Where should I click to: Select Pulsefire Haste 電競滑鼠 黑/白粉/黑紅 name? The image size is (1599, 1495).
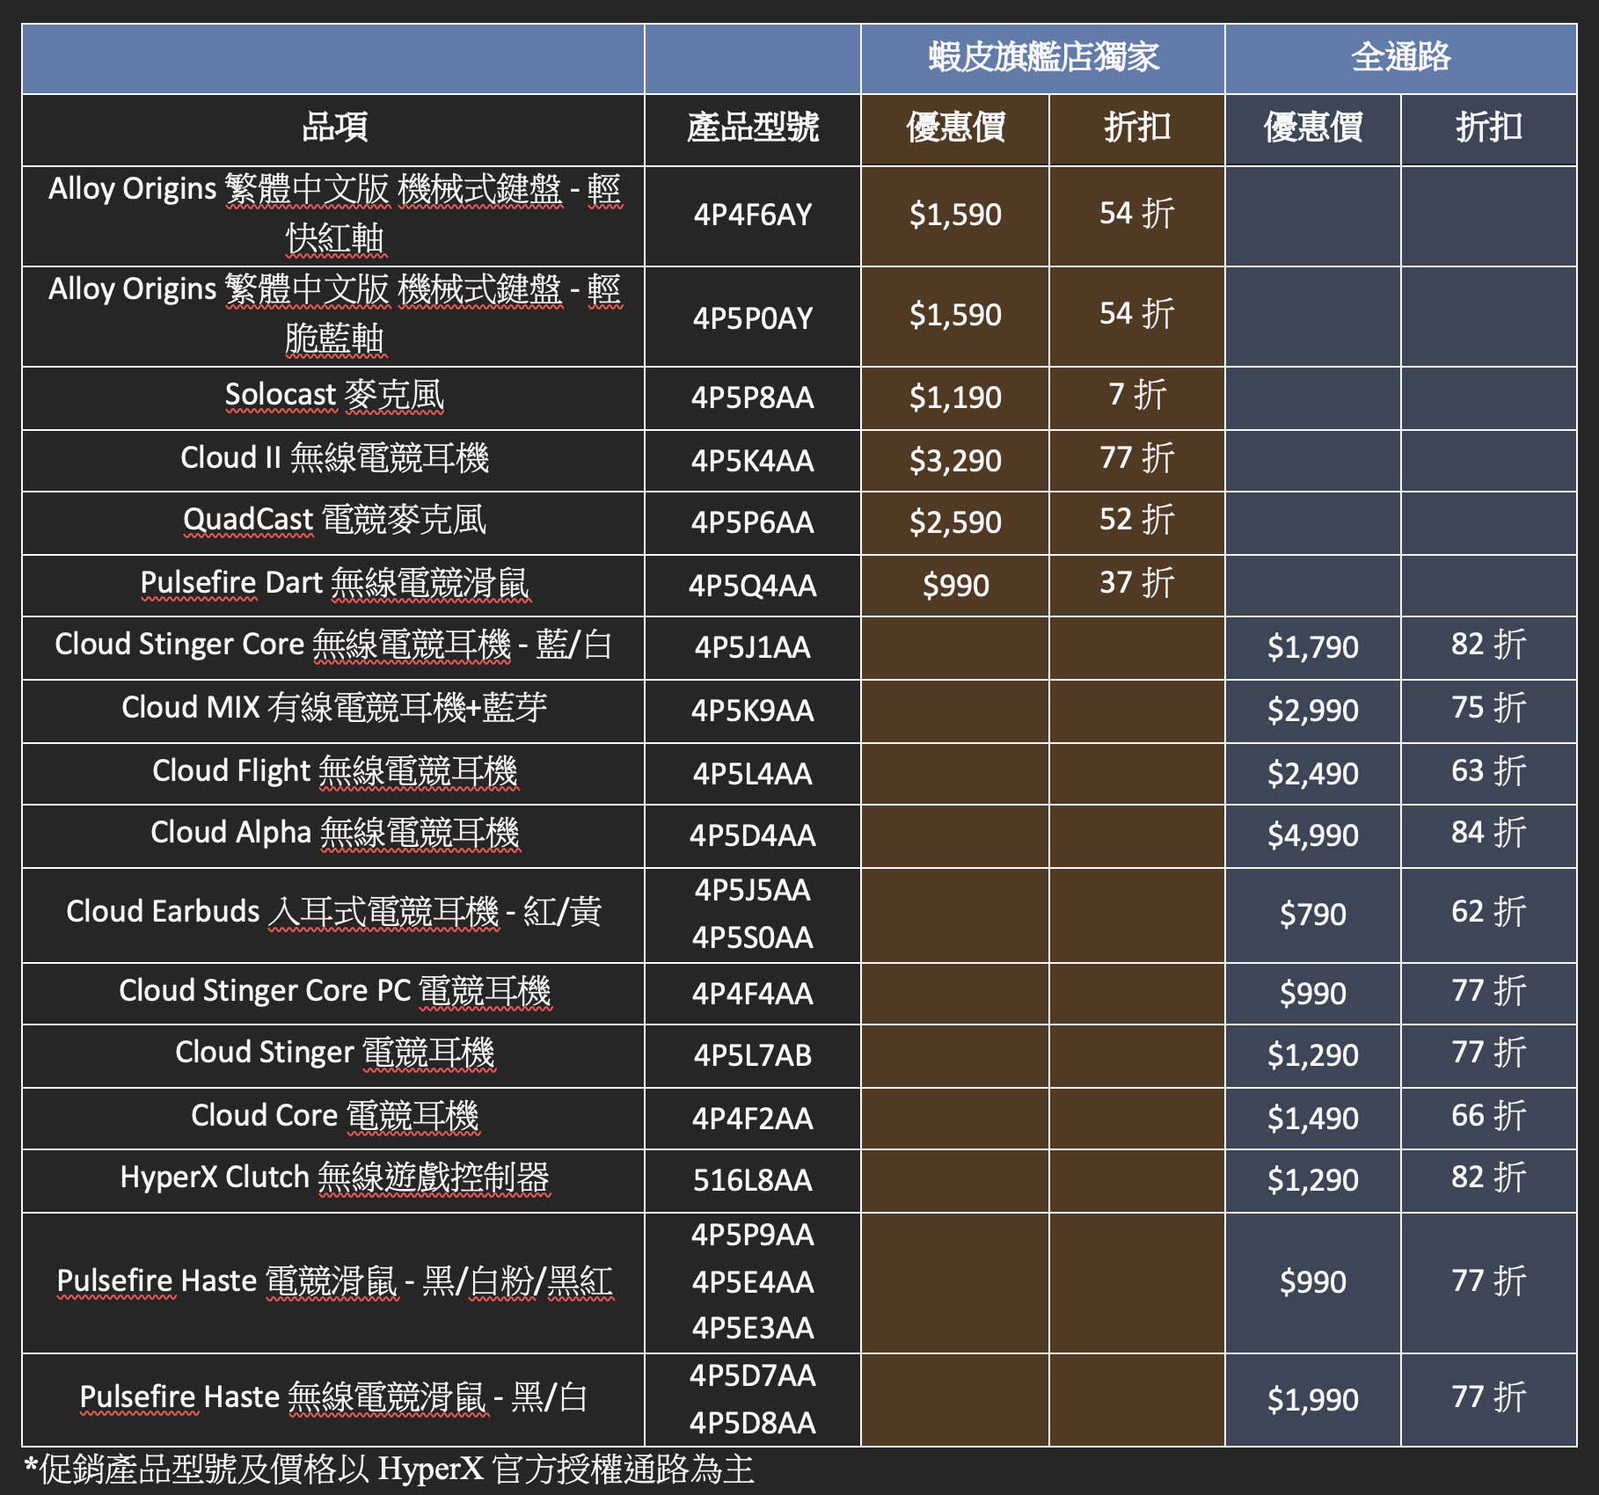click(334, 1281)
